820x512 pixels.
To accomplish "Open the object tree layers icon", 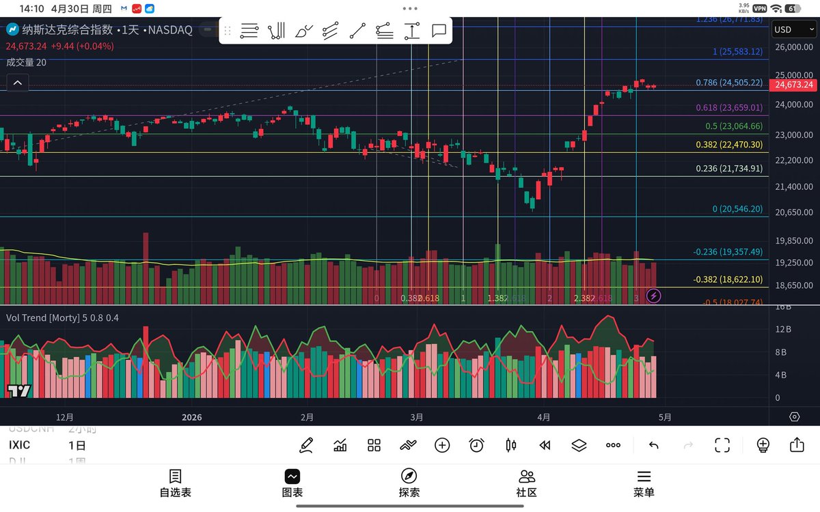I will click(x=579, y=446).
